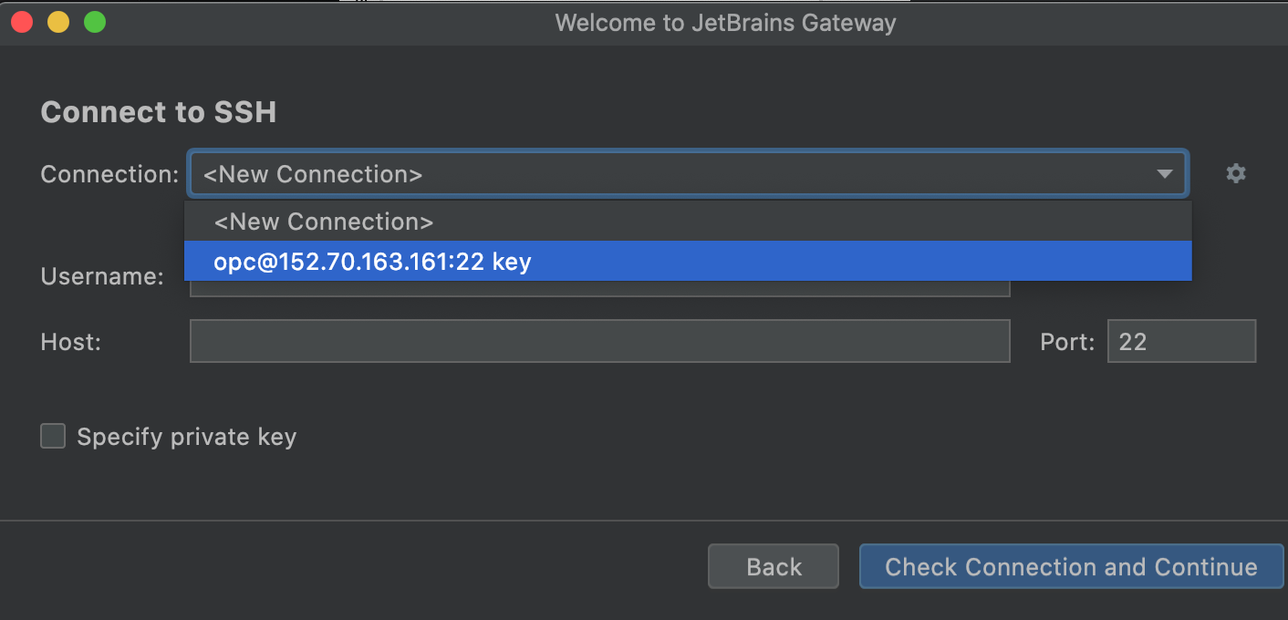Minimize window with yellow traffic light
Screen dimensions: 1288x620
click(x=58, y=22)
